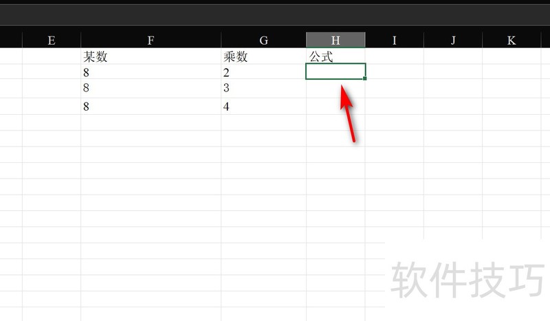Select the 8 cell beside multiplier 2
Image resolution: width=550 pixels, height=321 pixels.
tap(151, 71)
